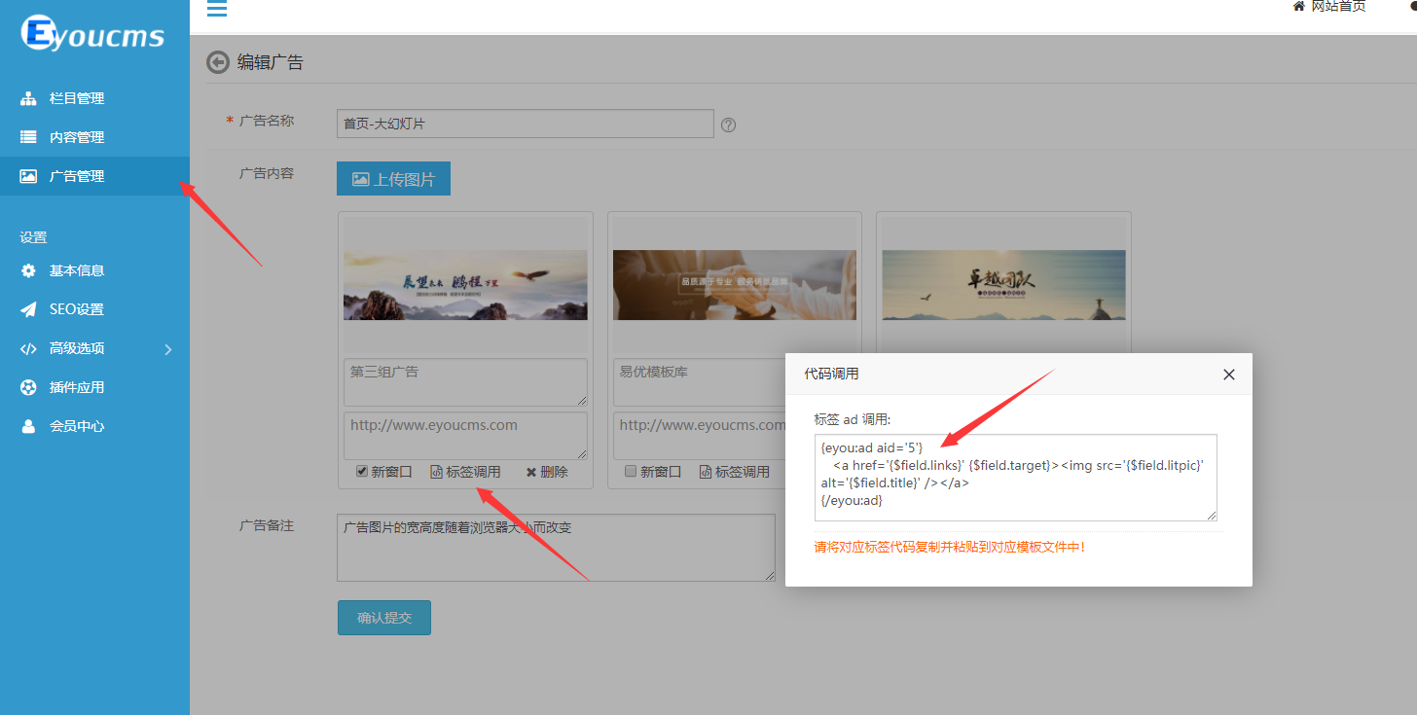1417x715 pixels.
Task: Expand the 高级选项 submenu arrow
Action: point(167,349)
